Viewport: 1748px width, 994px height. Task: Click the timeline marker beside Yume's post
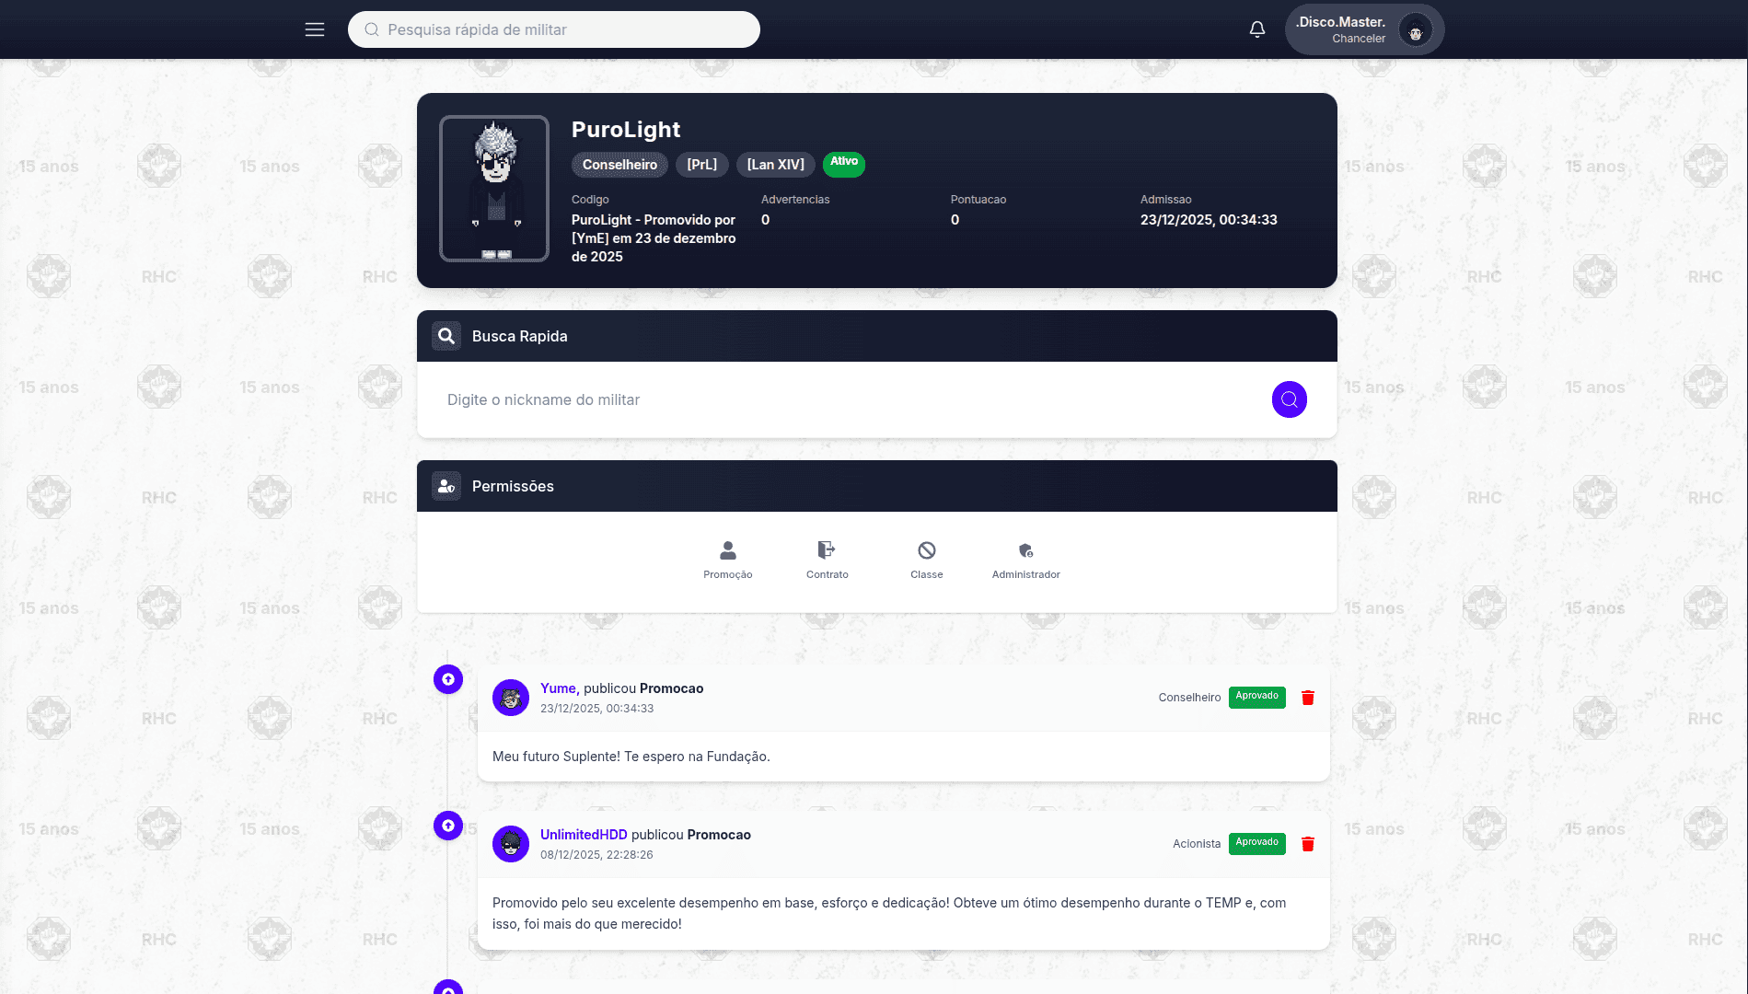click(448, 679)
